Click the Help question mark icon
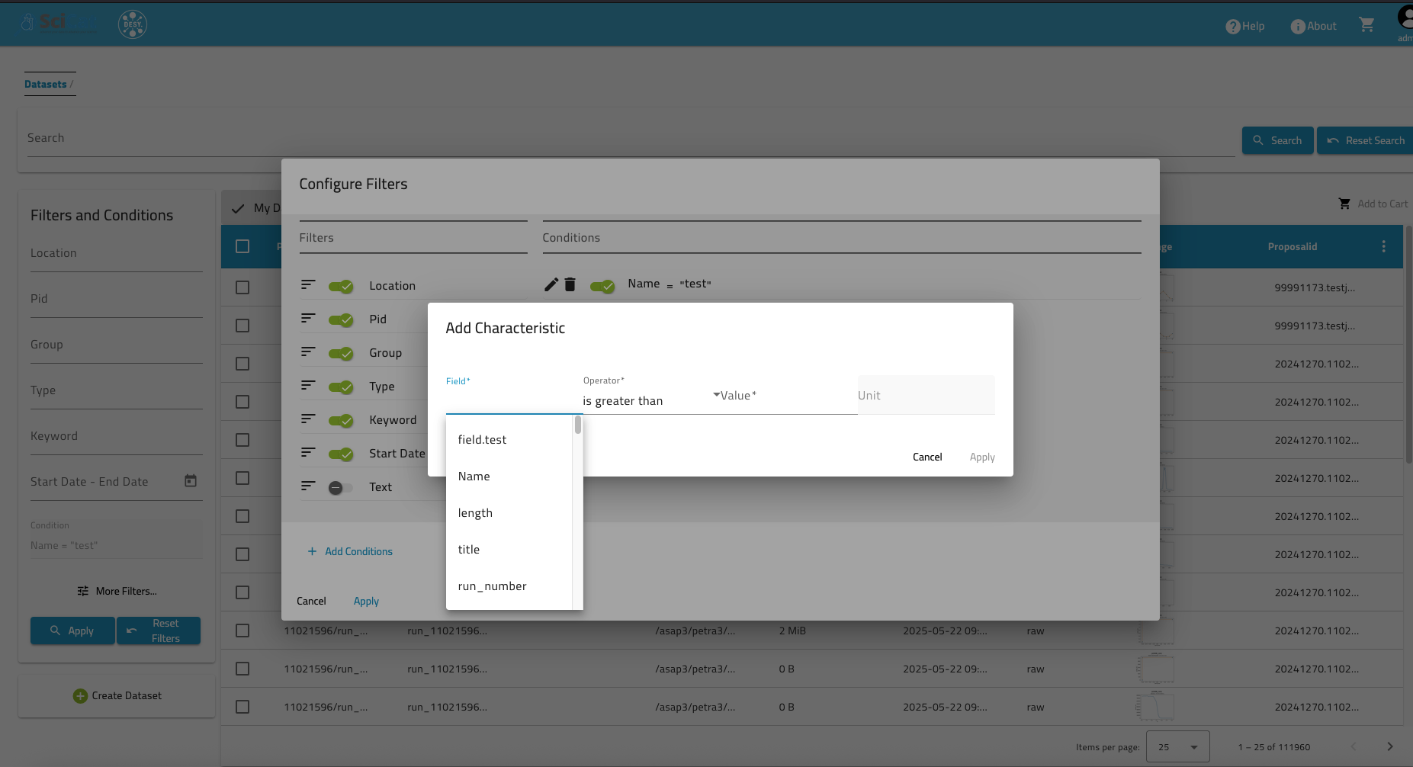1413x767 pixels. pos(1233,27)
